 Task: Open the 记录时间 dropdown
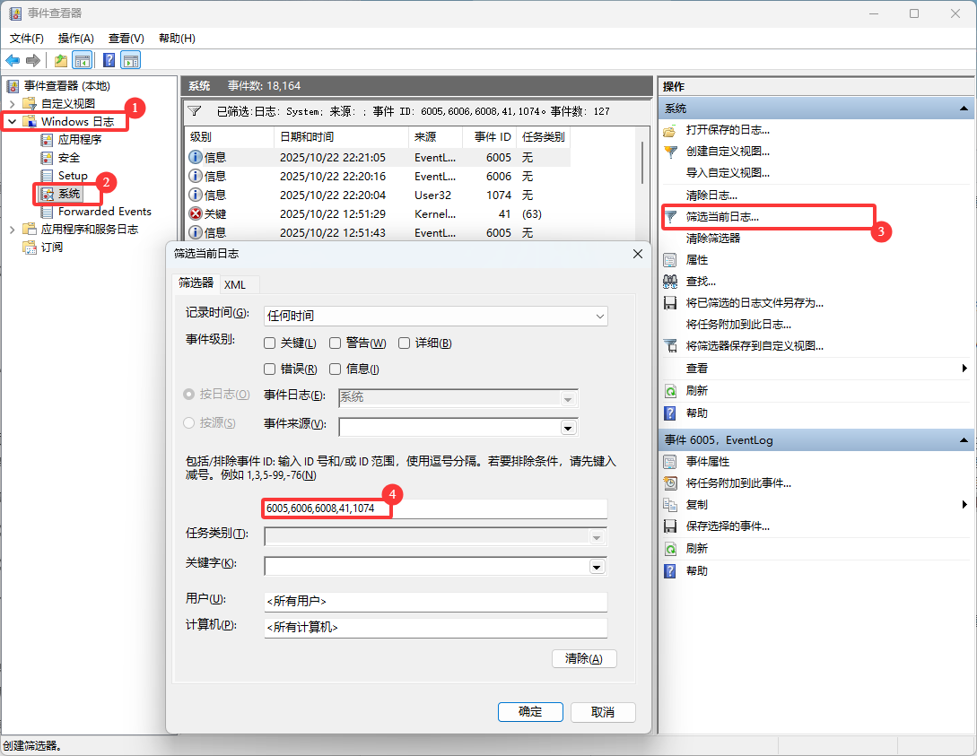click(x=599, y=316)
